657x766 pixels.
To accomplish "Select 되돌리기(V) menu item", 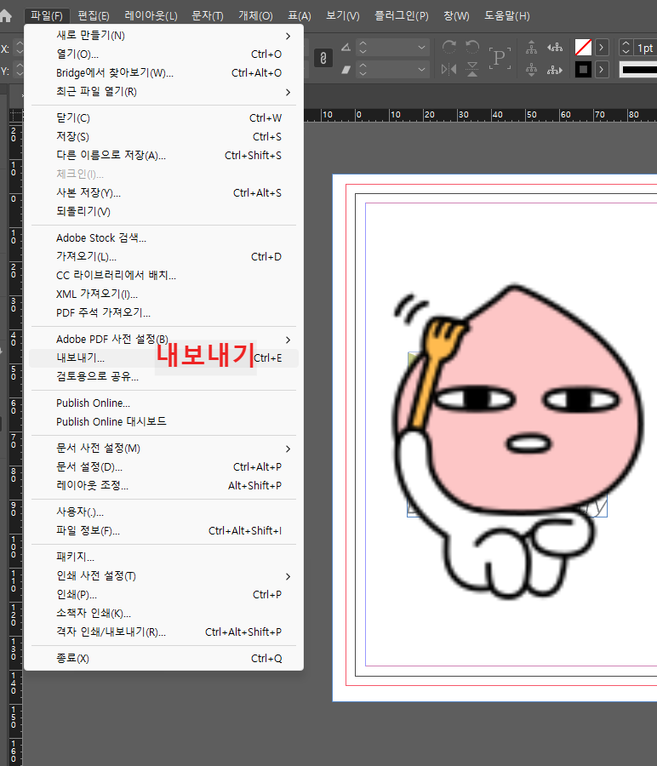I will [163, 212].
